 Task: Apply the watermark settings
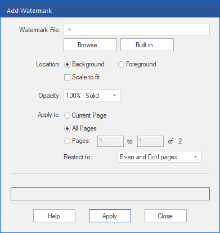110,216
